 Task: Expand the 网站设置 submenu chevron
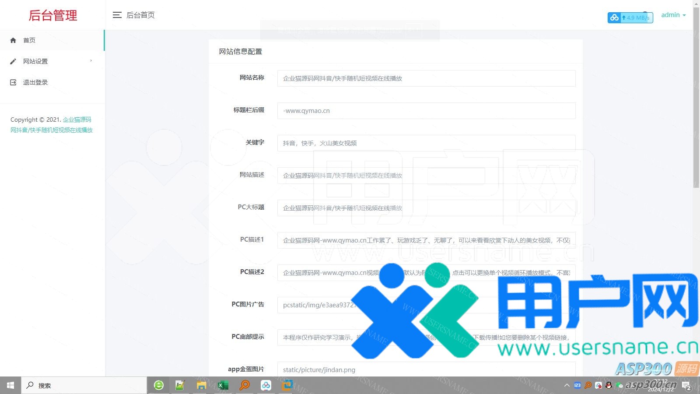tap(91, 61)
